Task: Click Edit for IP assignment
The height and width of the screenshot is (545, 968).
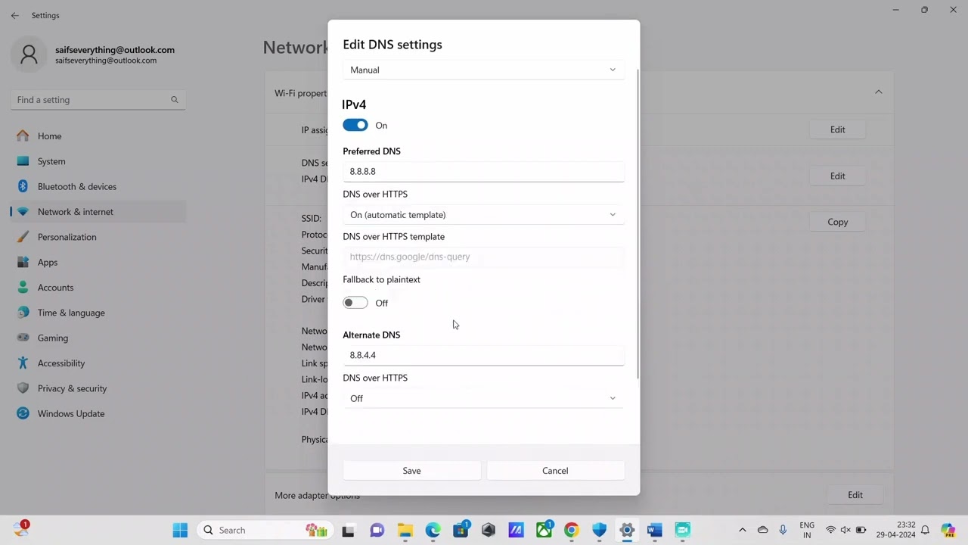Action: pyautogui.click(x=837, y=129)
